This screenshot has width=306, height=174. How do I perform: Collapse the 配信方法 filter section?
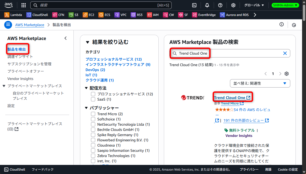tap(87, 88)
